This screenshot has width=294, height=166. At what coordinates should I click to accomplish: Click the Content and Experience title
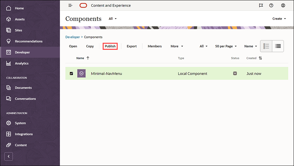click(111, 5)
